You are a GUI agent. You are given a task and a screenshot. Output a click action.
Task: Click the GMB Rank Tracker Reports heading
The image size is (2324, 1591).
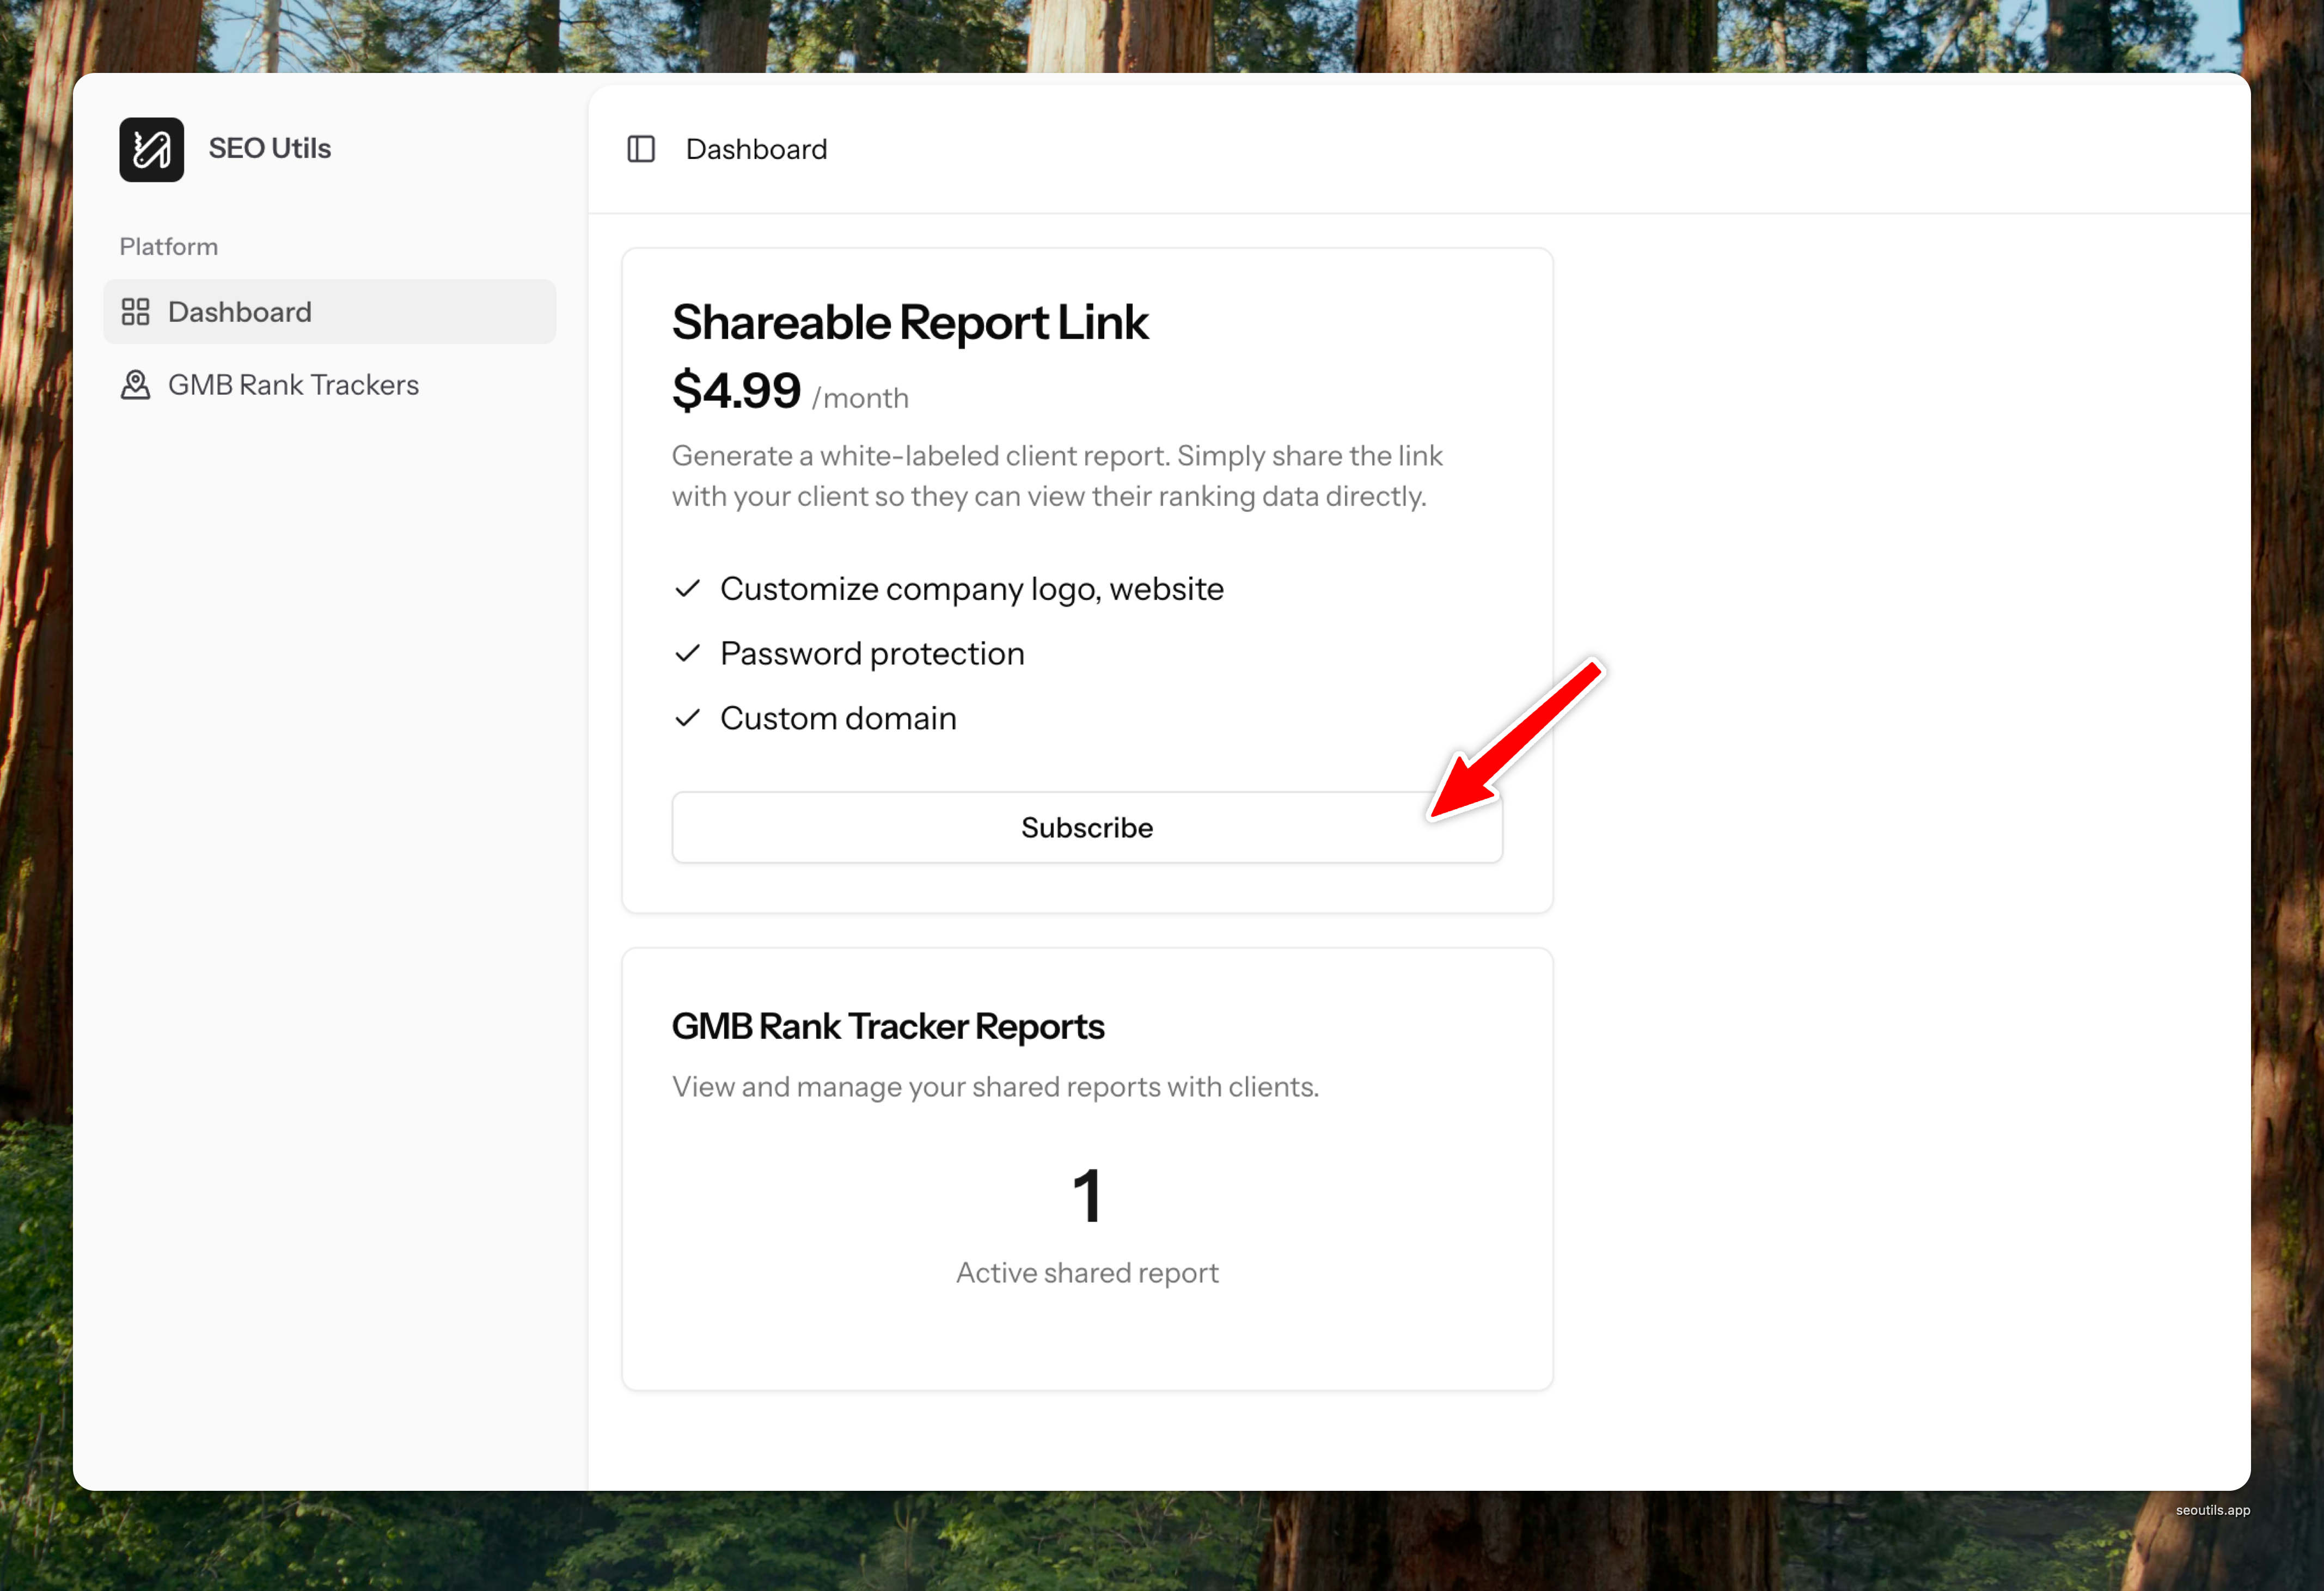[x=887, y=1027]
